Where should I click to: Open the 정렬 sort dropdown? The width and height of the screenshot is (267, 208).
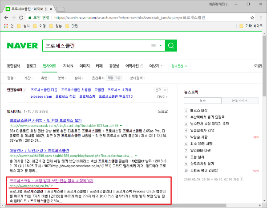pos(12,78)
